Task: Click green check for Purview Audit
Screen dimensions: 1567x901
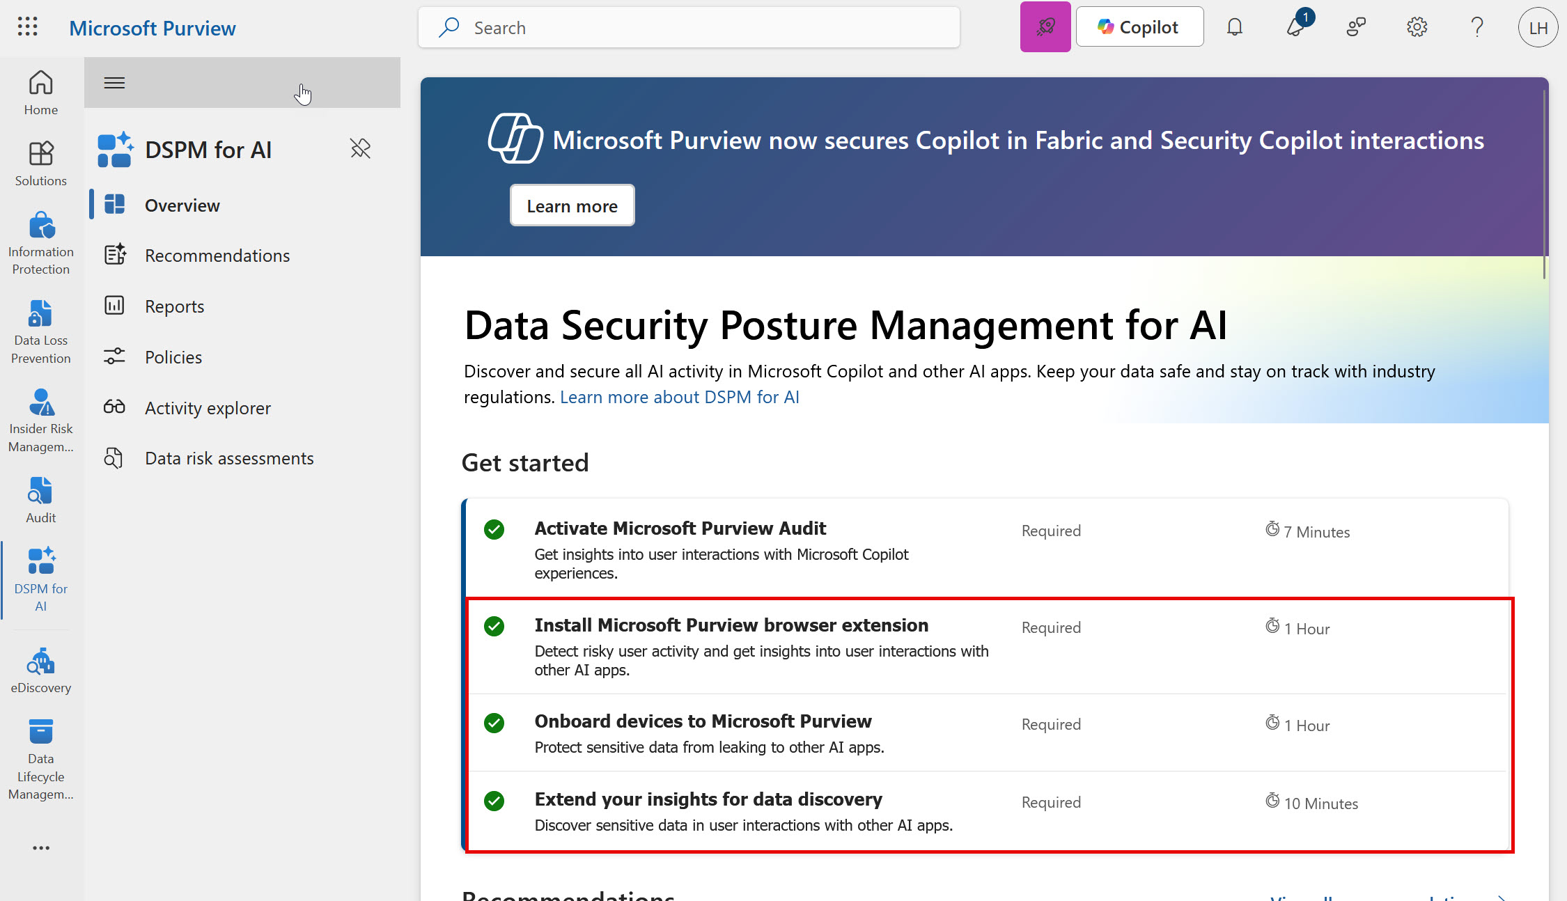Action: 494,529
